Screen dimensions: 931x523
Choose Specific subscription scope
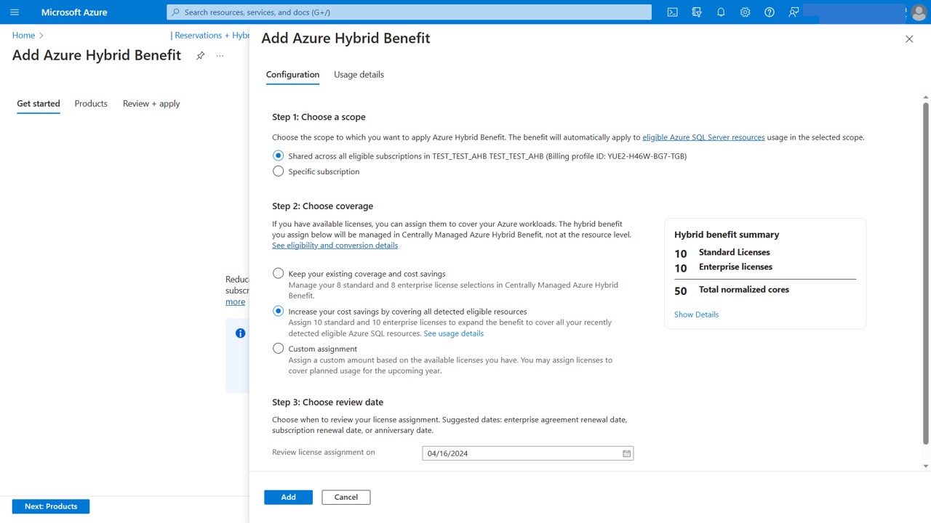(278, 171)
